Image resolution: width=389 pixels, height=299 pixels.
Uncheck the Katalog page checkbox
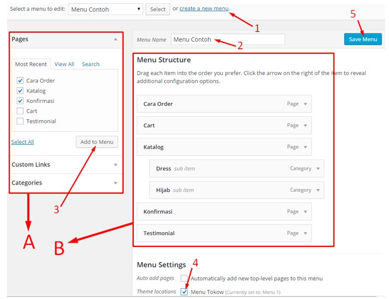(20, 91)
